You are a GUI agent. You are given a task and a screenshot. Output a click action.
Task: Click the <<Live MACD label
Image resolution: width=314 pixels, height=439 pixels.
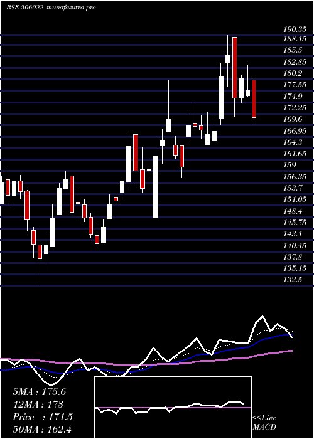point(264,423)
